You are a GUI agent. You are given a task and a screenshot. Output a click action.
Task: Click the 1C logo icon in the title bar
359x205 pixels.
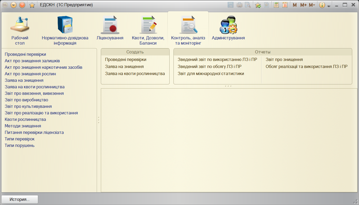(5, 5)
